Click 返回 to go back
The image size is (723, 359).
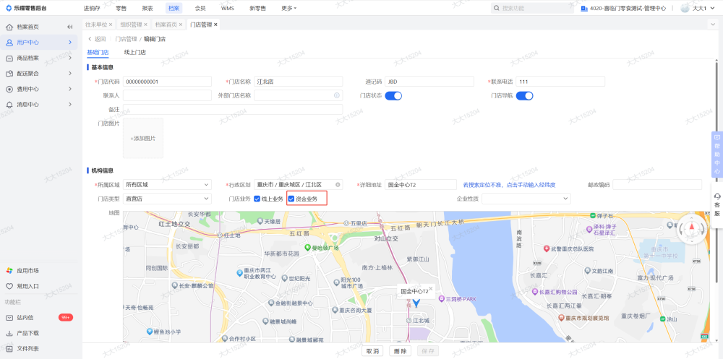pyautogui.click(x=97, y=39)
